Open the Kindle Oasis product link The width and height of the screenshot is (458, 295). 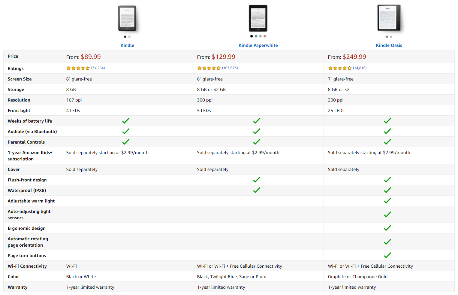pos(389,45)
